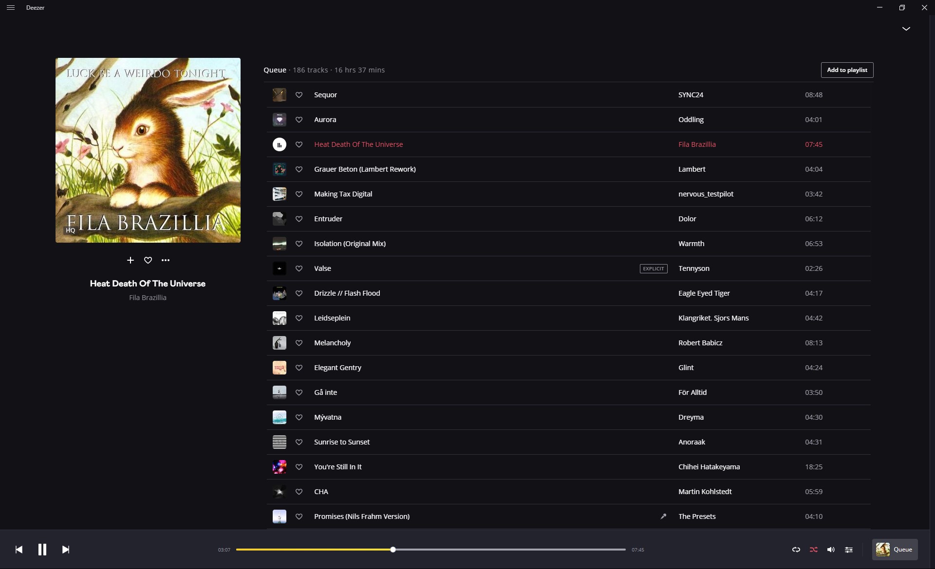The width and height of the screenshot is (935, 569).
Task: Open artist Eagle Eyed Tiger
Action: pos(704,293)
